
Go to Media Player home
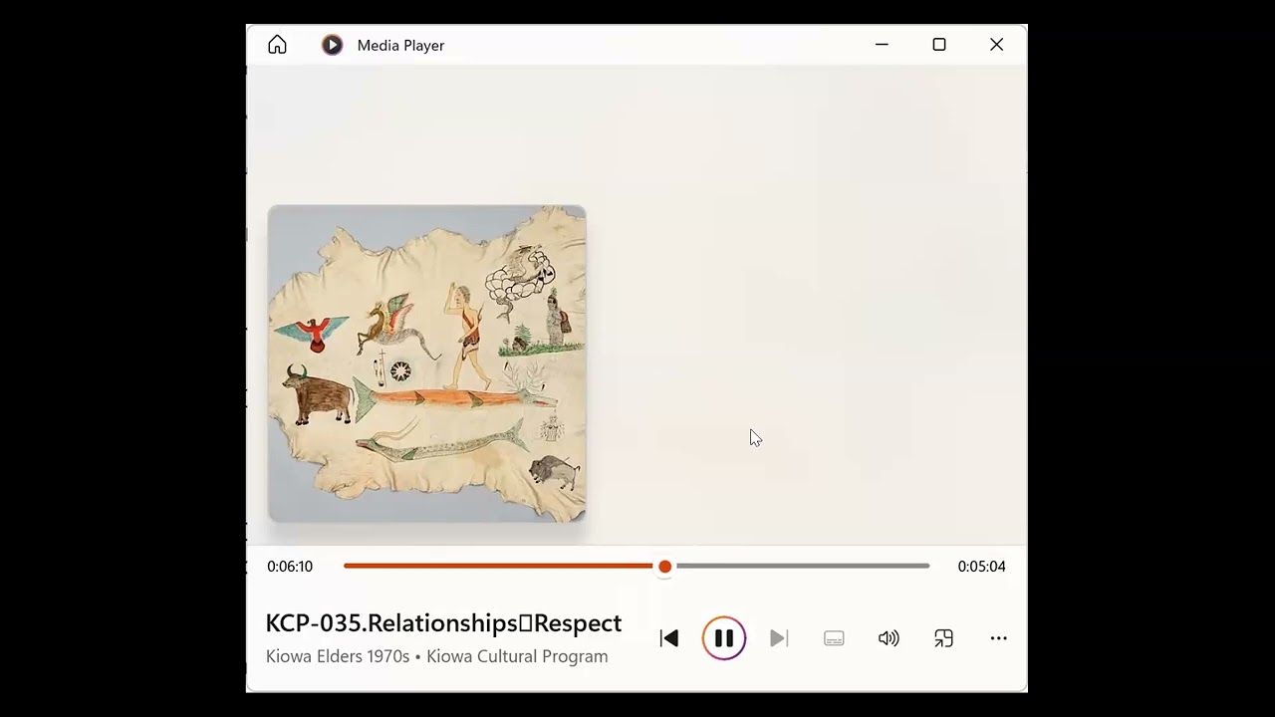[277, 45]
